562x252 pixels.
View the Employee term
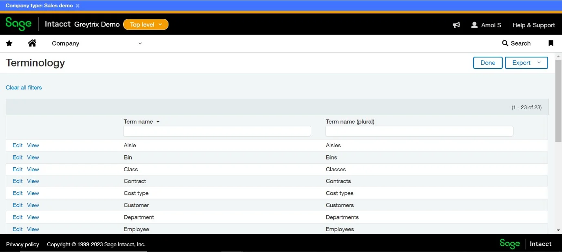point(33,229)
